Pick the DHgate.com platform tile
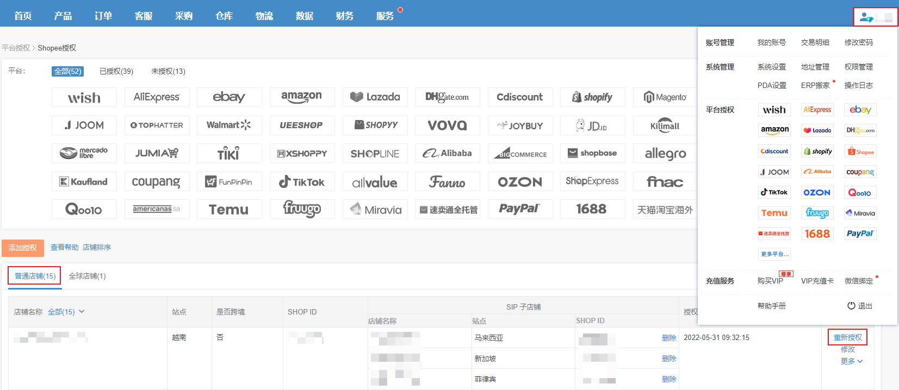This screenshot has width=899, height=390. tap(447, 97)
